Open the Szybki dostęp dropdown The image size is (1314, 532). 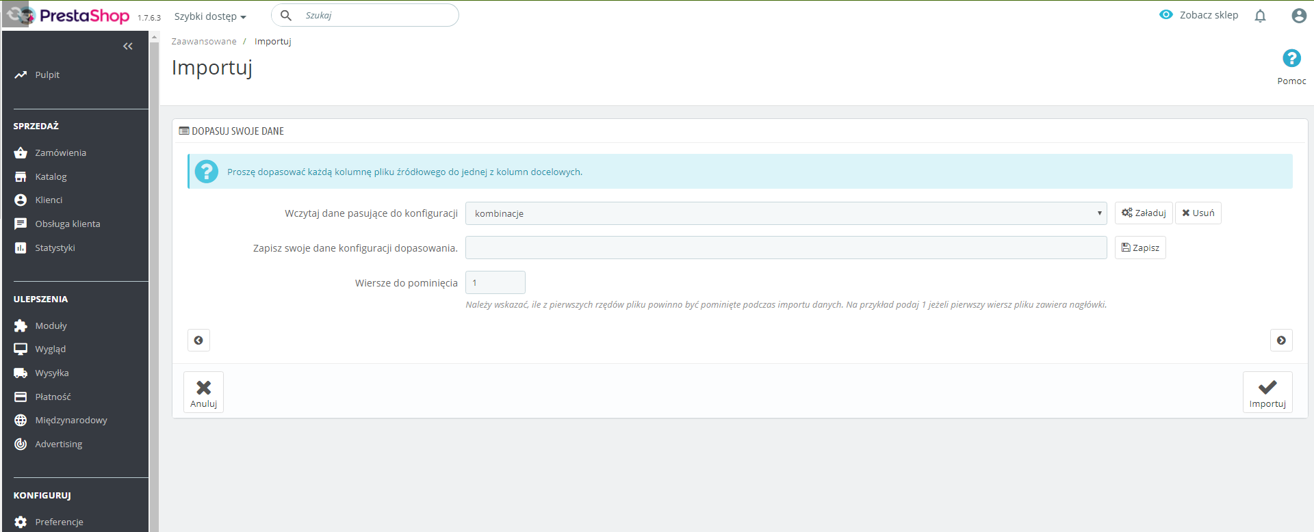(210, 16)
